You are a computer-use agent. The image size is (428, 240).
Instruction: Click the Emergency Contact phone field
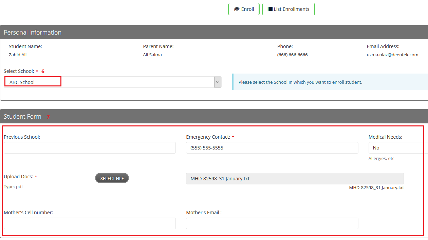tap(272, 148)
